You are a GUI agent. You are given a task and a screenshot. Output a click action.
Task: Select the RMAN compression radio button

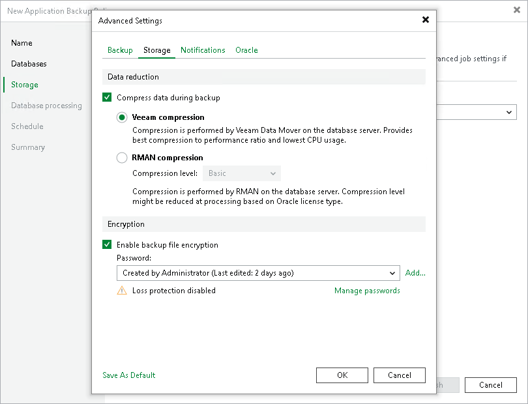(x=121, y=158)
